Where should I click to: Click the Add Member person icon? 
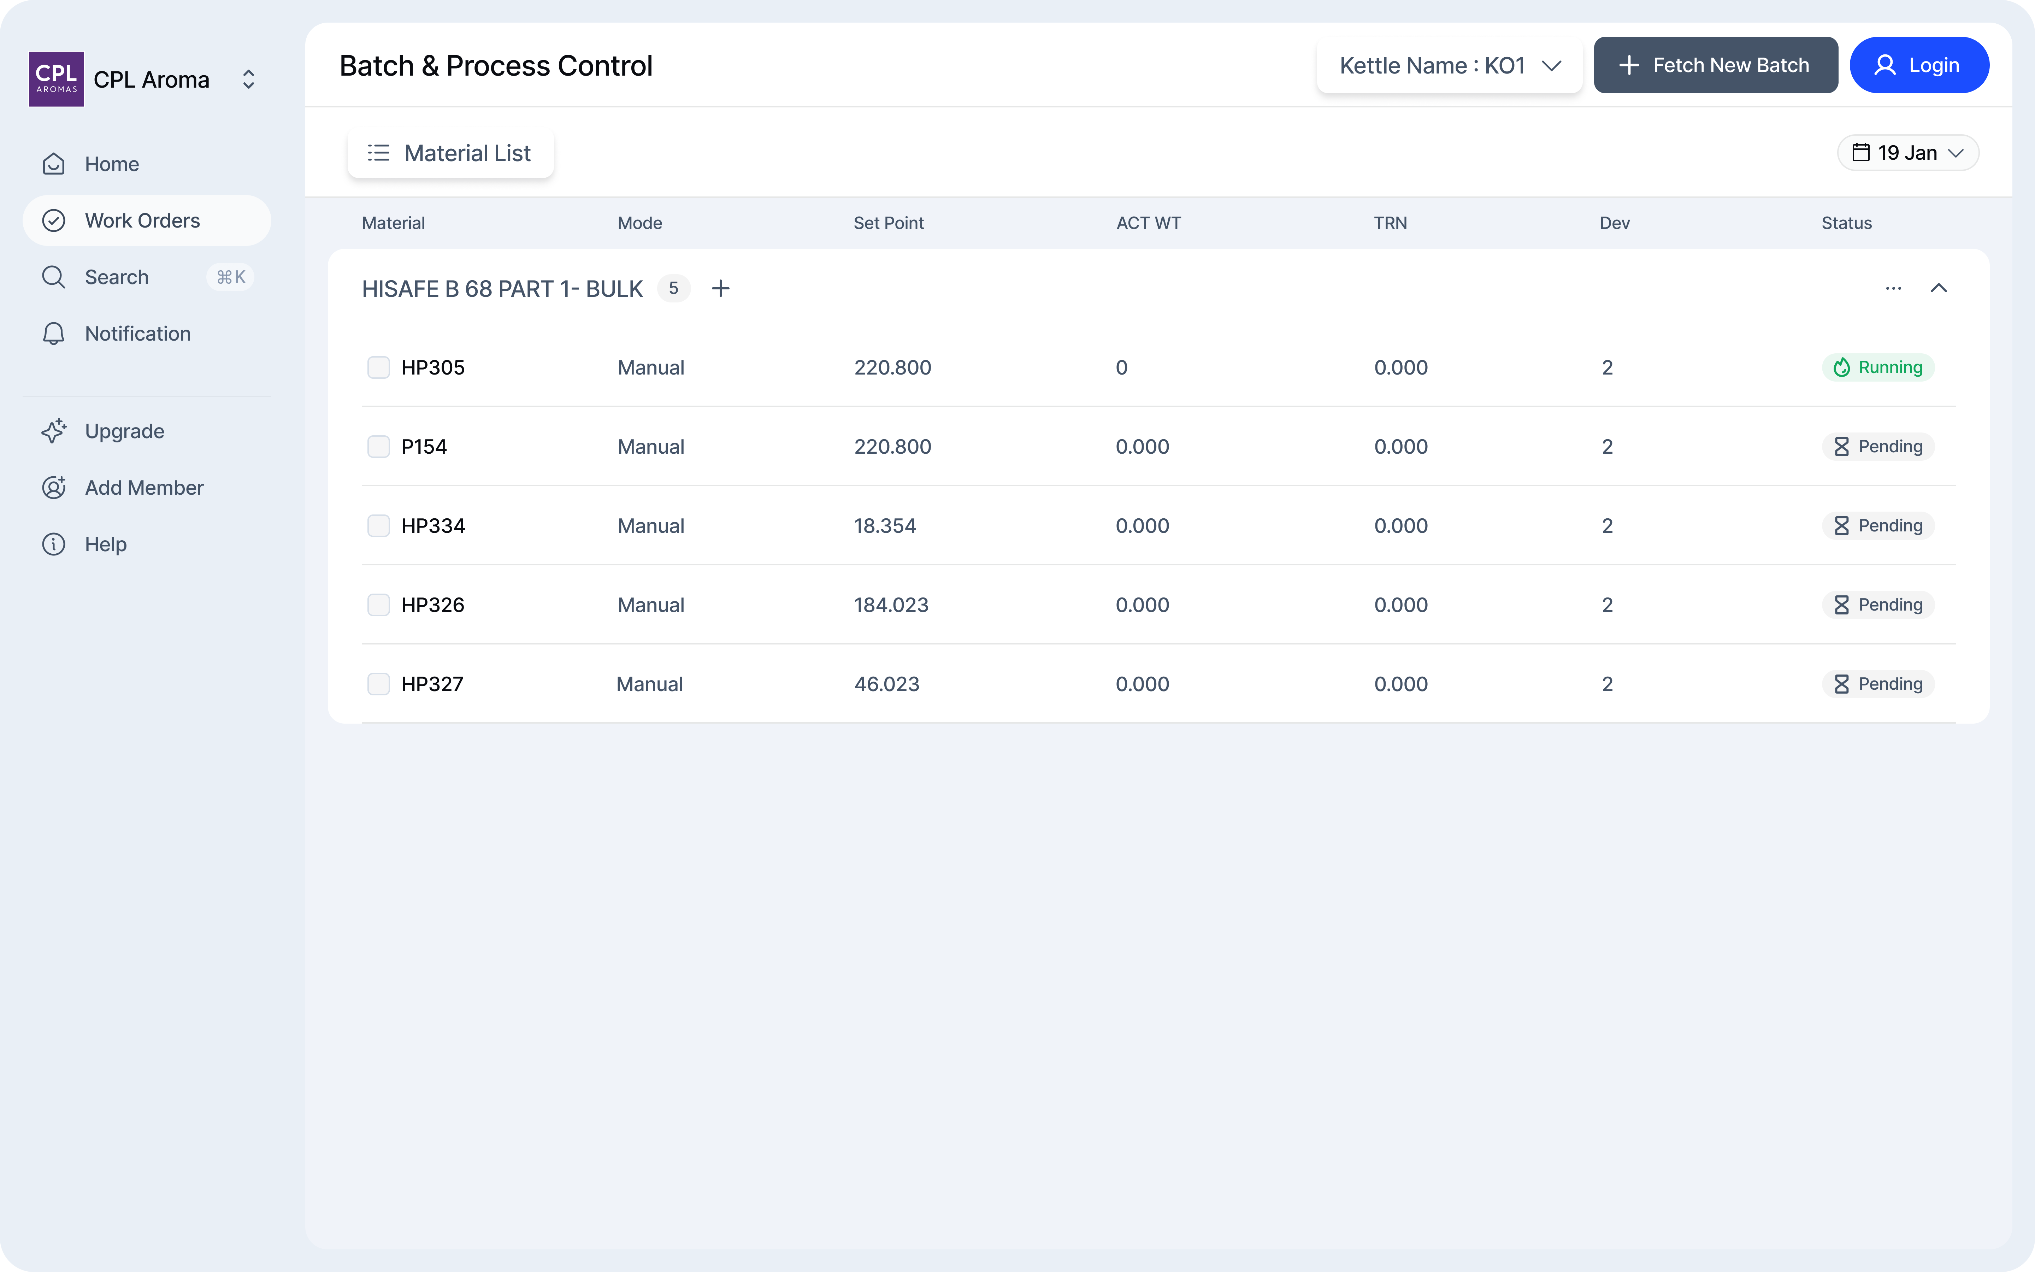pyautogui.click(x=54, y=487)
